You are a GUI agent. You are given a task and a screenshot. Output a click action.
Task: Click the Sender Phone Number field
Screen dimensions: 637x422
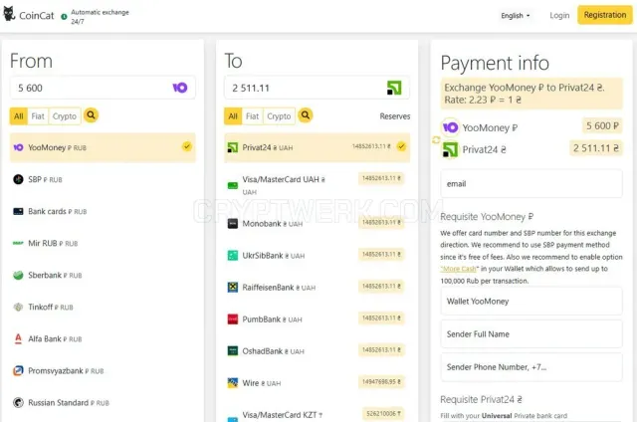531,367
